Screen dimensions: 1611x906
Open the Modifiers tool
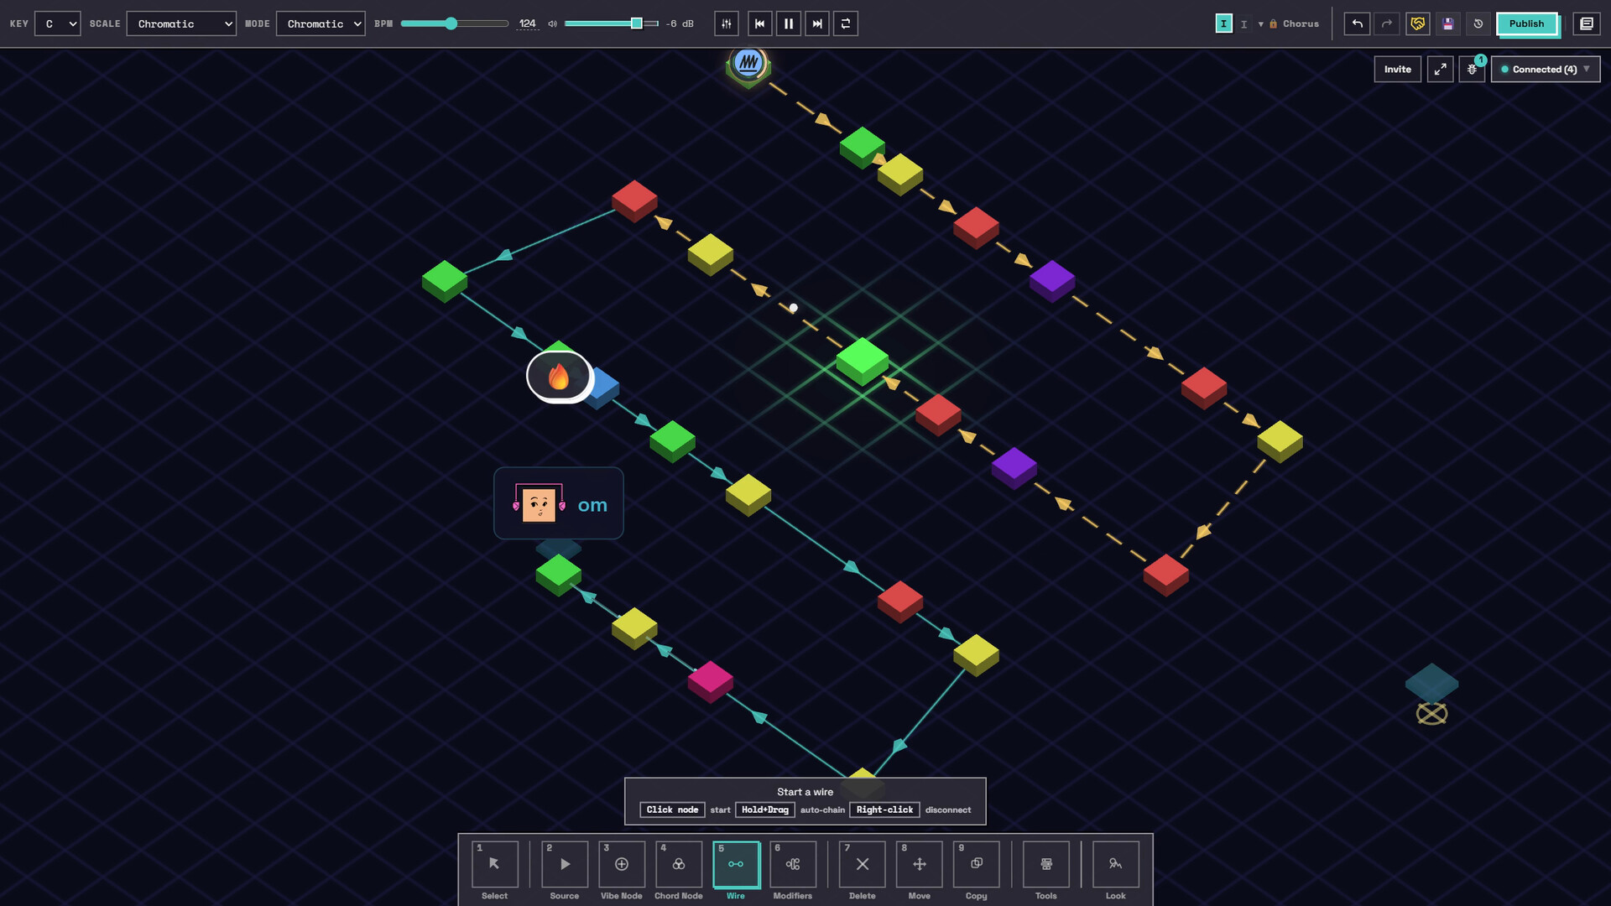[x=793, y=864]
